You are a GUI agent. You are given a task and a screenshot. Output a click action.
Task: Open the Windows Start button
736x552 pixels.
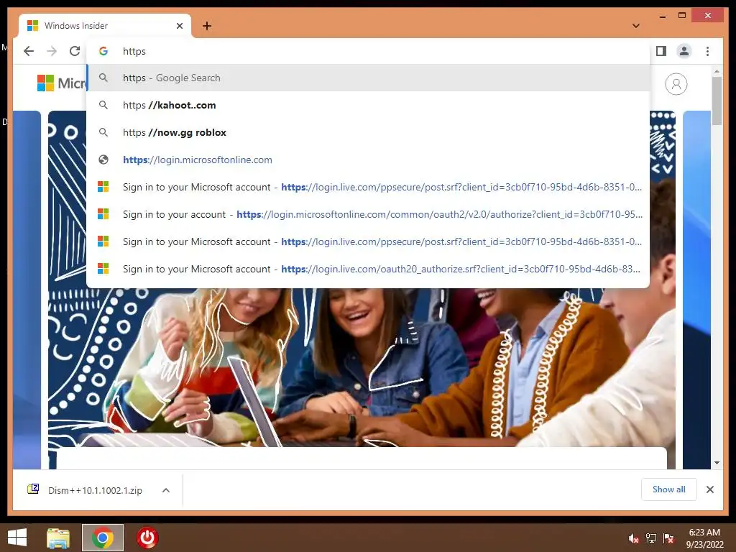point(17,538)
